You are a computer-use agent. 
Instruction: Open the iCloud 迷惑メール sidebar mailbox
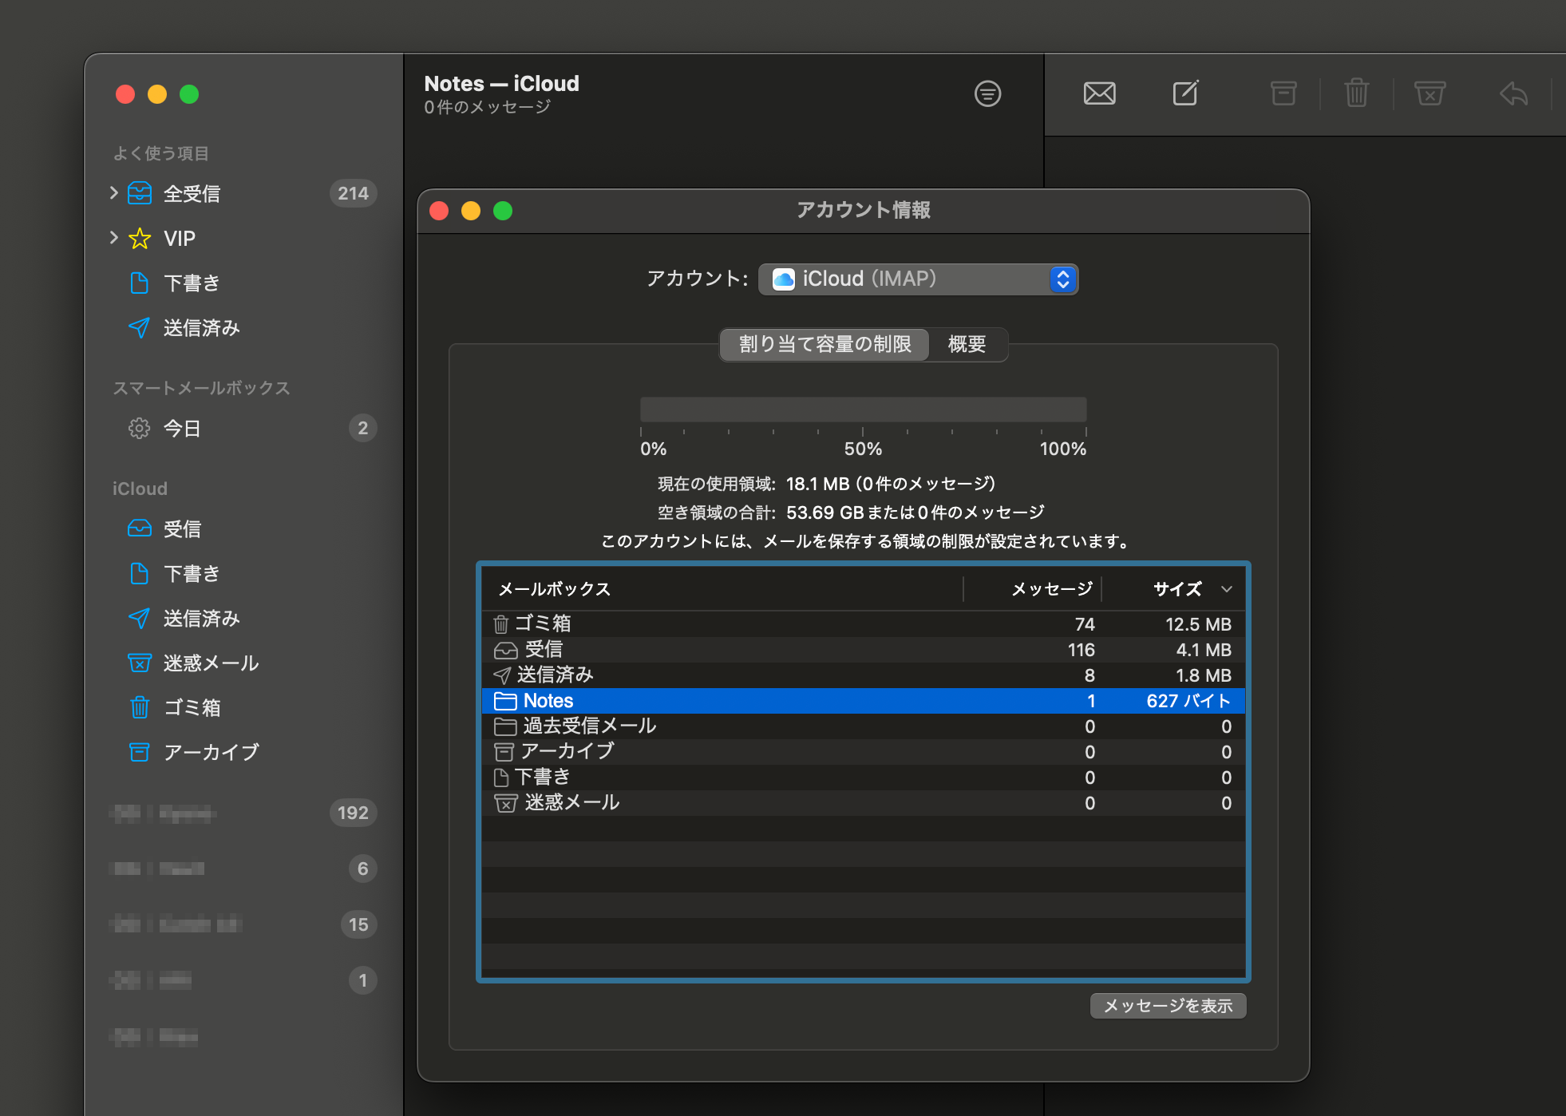(x=211, y=663)
